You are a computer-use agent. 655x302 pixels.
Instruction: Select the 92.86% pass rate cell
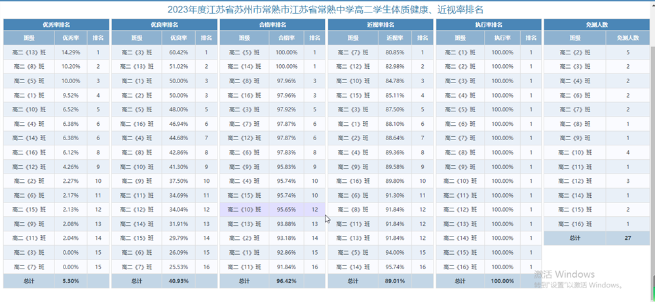[287, 252]
